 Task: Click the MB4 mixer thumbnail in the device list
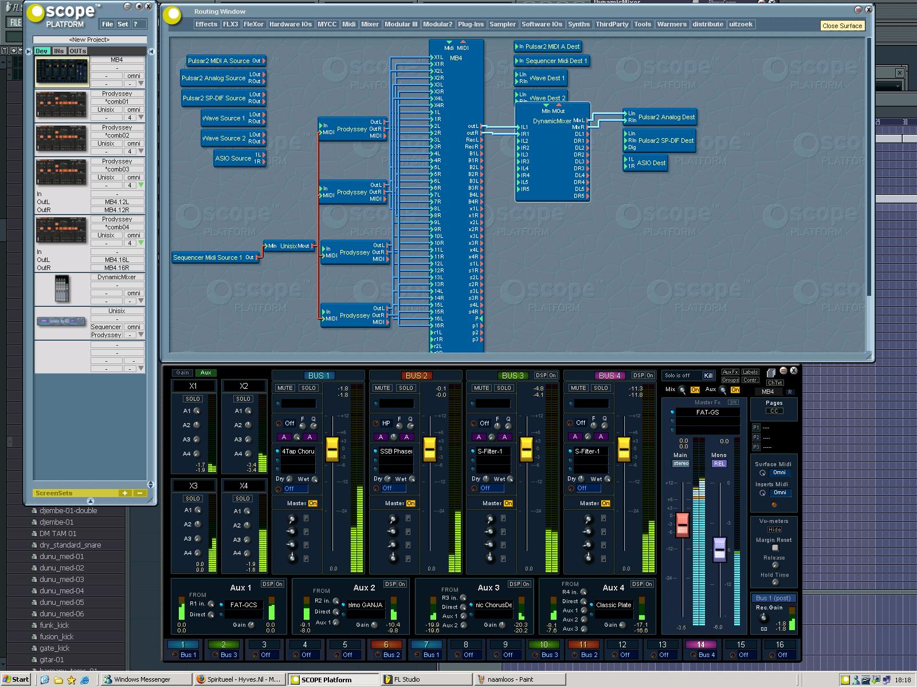(62, 72)
